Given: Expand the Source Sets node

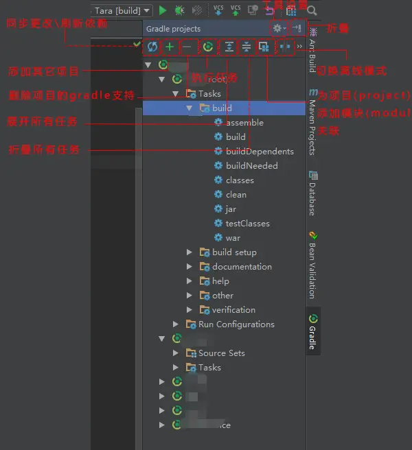Looking at the screenshot, I should tap(176, 353).
